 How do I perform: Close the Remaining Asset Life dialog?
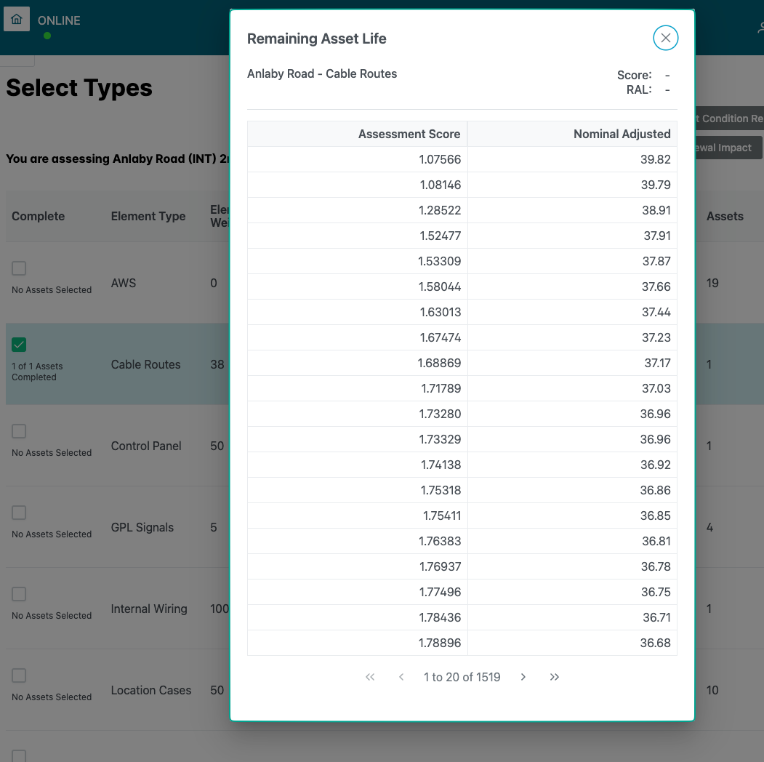(x=665, y=38)
